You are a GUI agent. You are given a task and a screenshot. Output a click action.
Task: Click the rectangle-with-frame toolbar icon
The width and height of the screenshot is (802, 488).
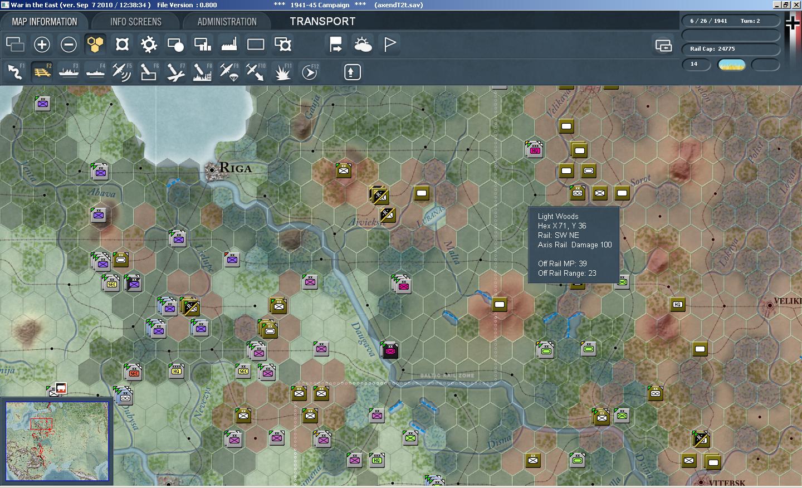(282, 44)
